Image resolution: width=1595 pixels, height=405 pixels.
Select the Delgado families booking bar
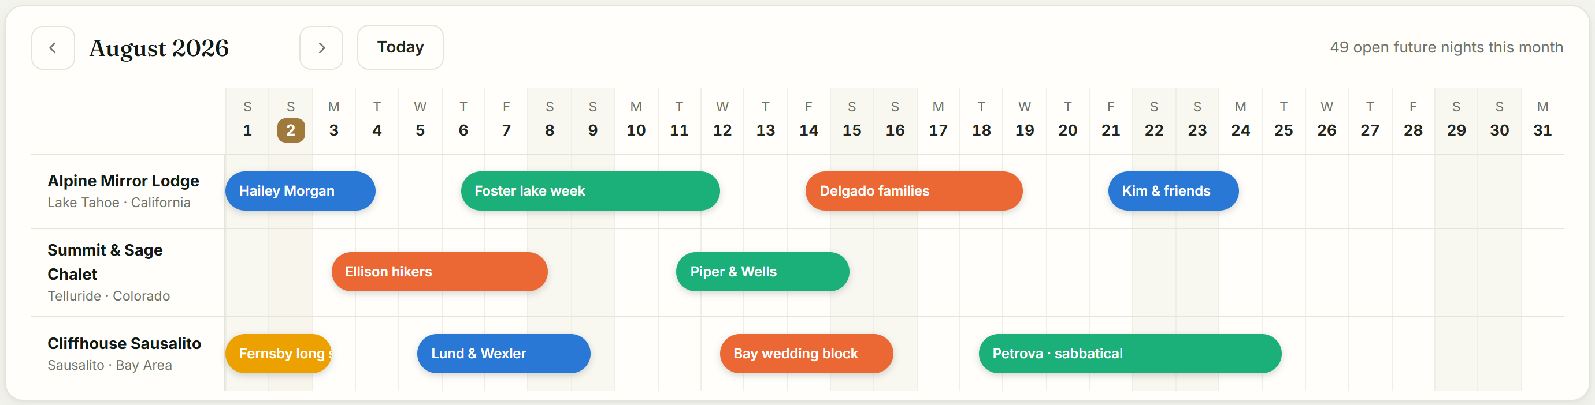914,191
